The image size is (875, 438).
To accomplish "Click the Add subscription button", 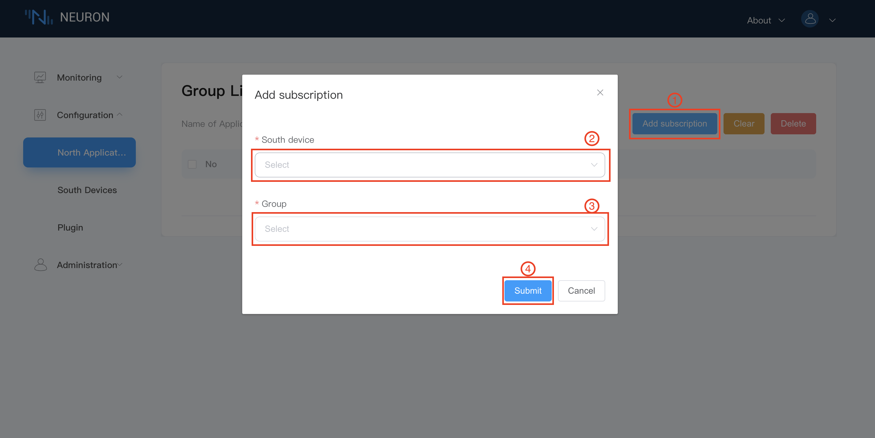I will click(x=674, y=123).
